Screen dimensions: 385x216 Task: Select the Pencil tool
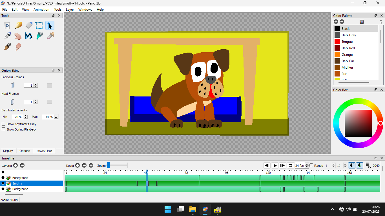18,26
